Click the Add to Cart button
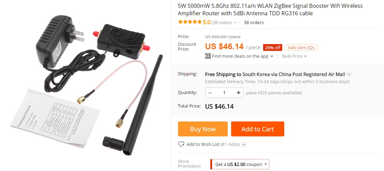This screenshot has height=171, width=384. [258, 129]
